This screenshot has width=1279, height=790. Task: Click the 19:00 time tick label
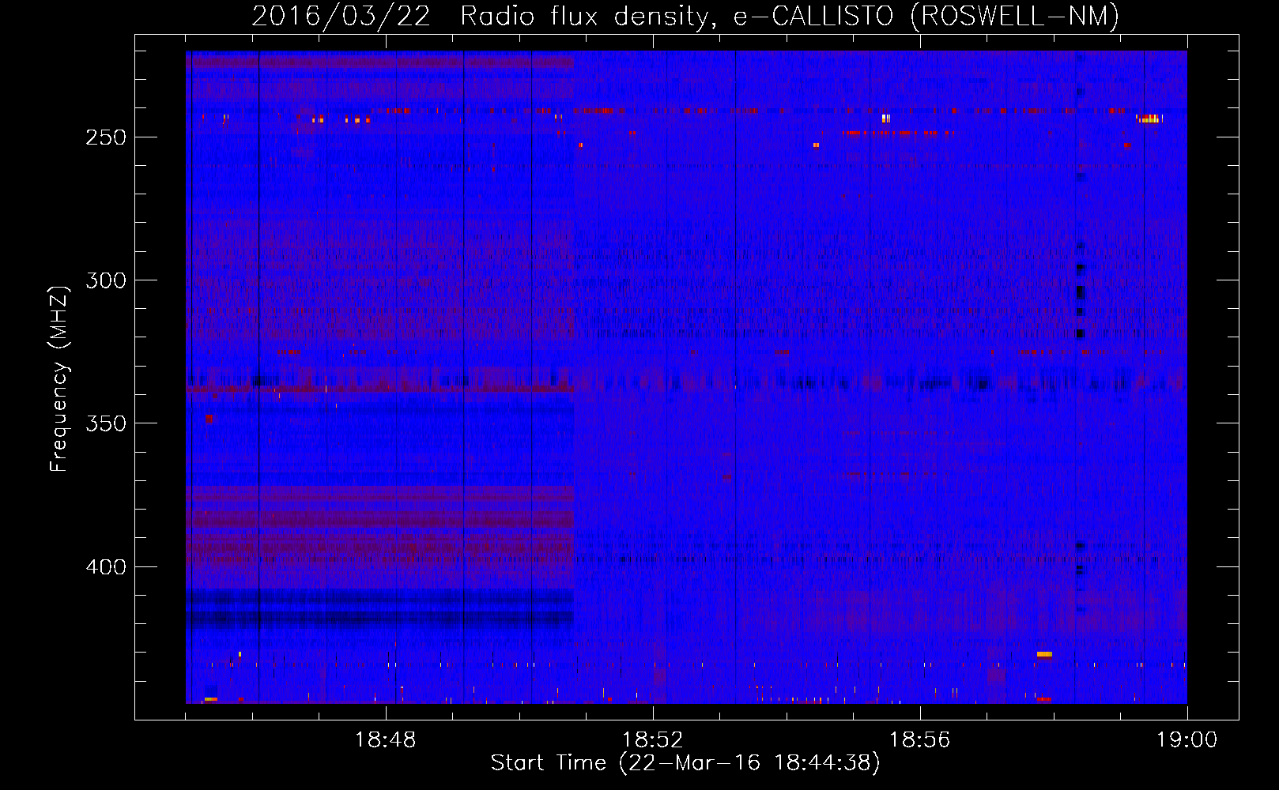1187,740
